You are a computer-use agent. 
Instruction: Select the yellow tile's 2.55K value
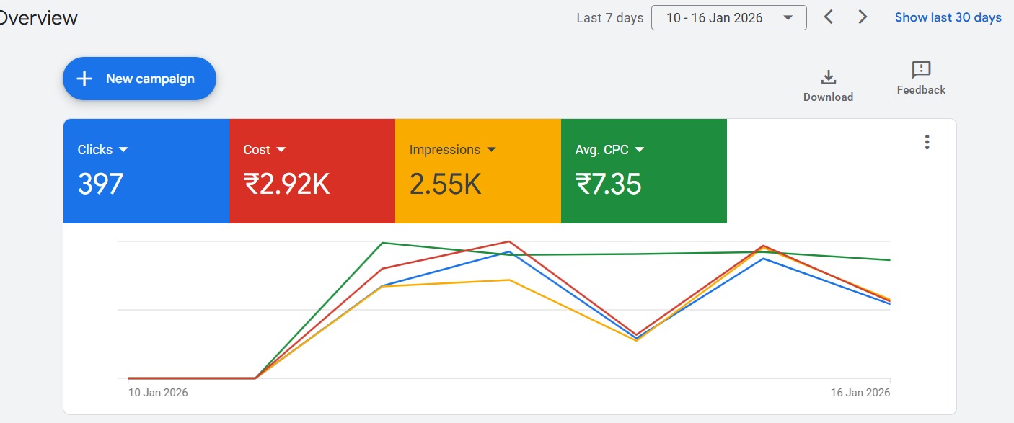point(445,184)
